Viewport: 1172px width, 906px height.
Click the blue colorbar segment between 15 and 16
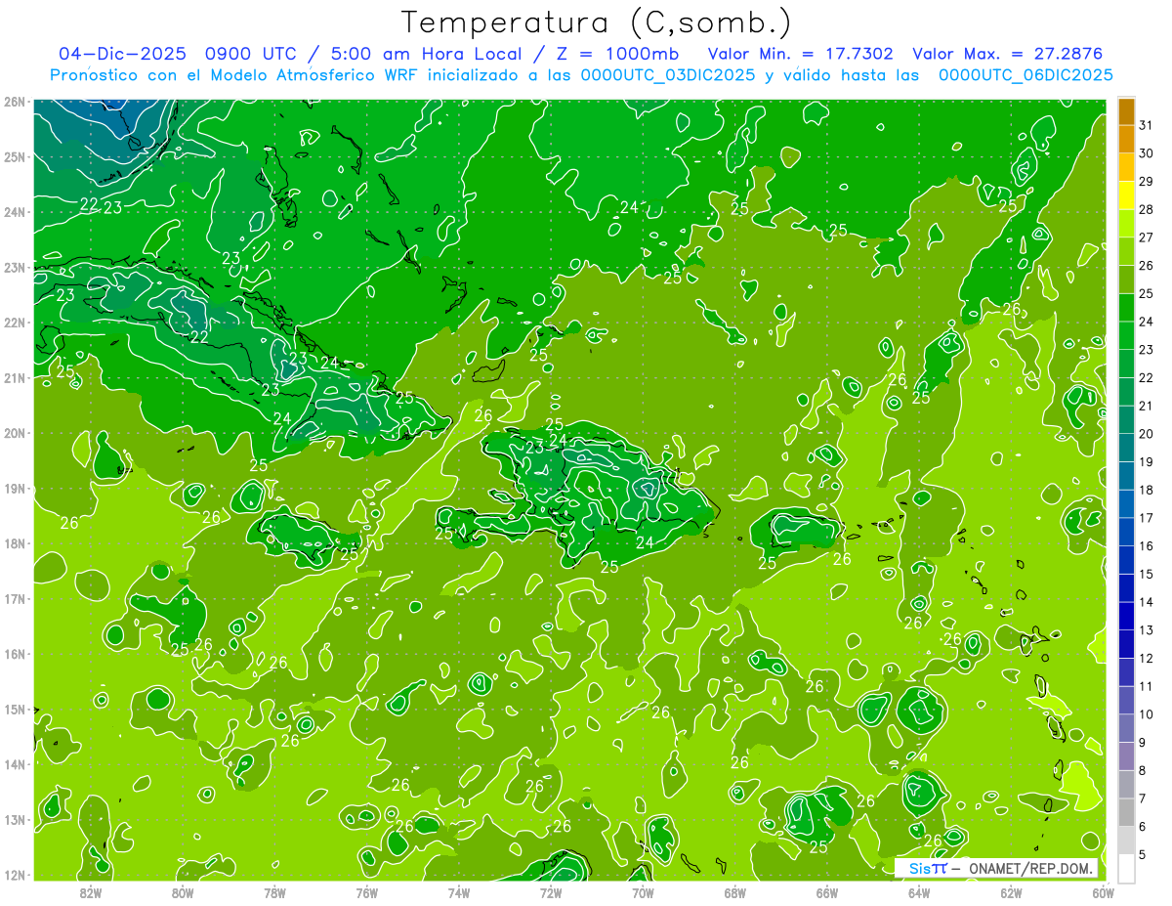1126,560
